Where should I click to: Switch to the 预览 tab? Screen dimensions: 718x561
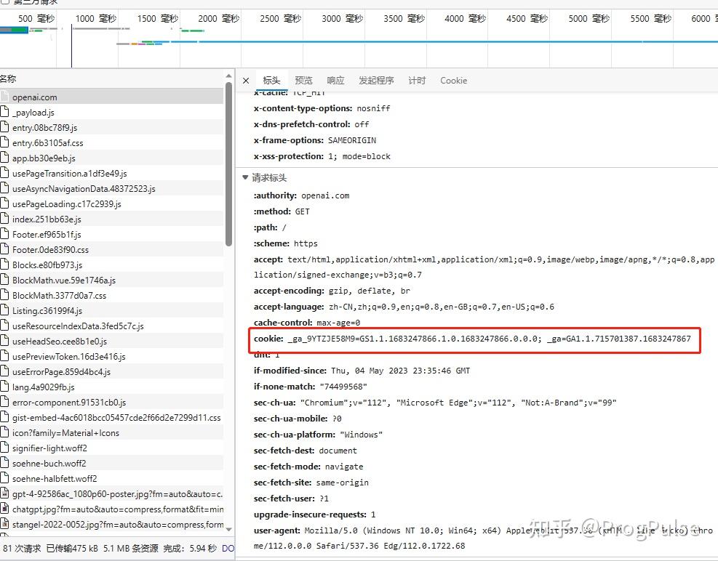pyautogui.click(x=303, y=80)
